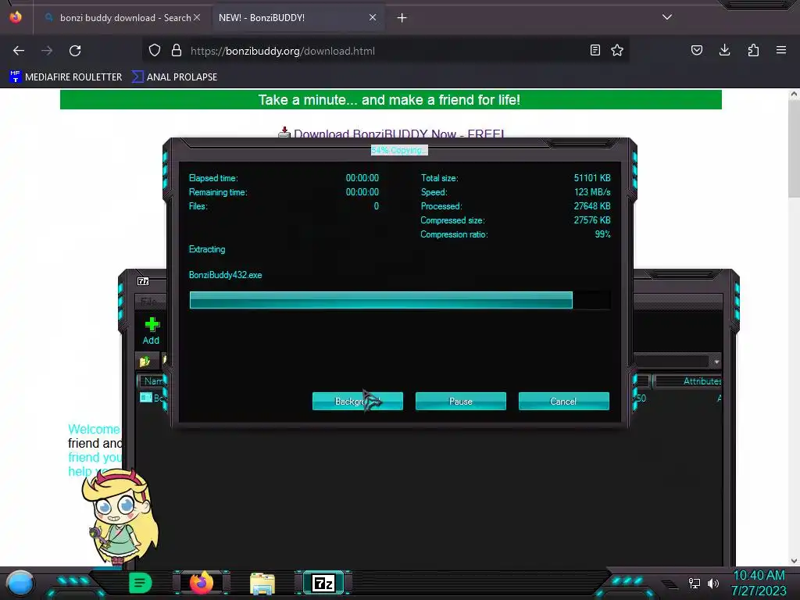
Task: Open the list all tabs chevron
Action: [667, 17]
